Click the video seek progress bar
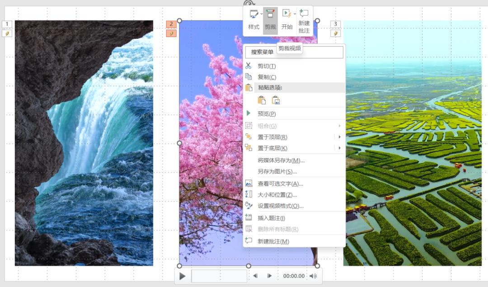Viewport: 488px width, 287px height. [x=219, y=276]
